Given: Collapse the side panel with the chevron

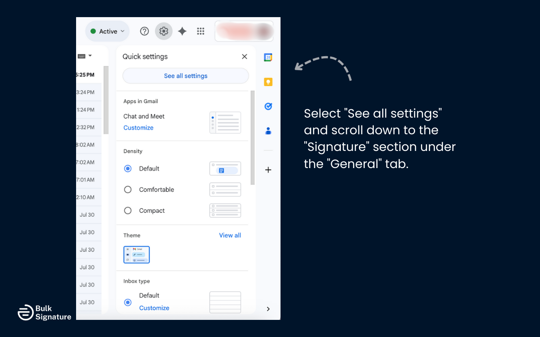Looking at the screenshot, I should 268,309.
